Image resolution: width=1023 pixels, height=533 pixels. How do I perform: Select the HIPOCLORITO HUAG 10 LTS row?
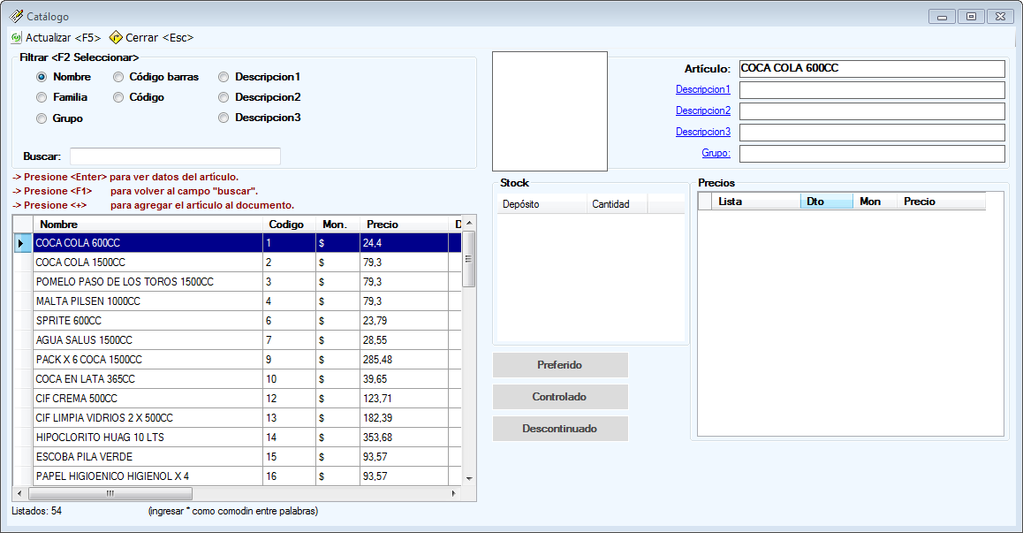tap(238, 438)
